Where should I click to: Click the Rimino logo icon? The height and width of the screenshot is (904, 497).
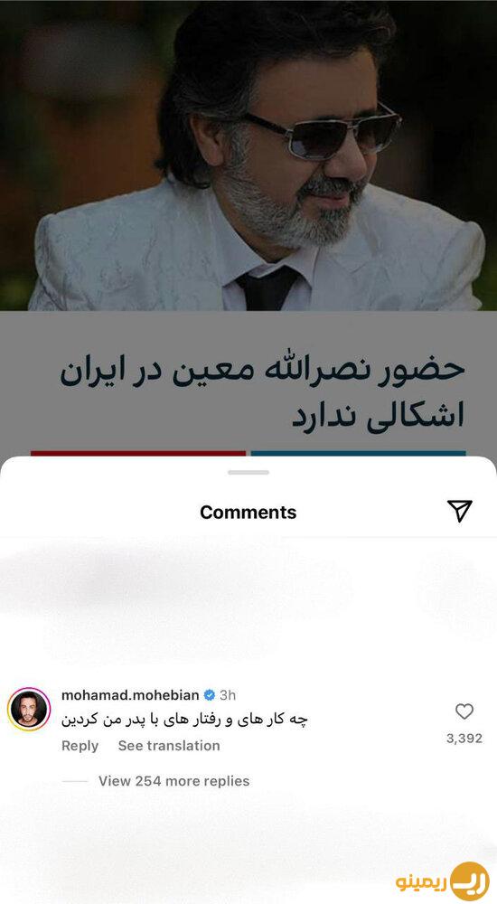click(471, 880)
